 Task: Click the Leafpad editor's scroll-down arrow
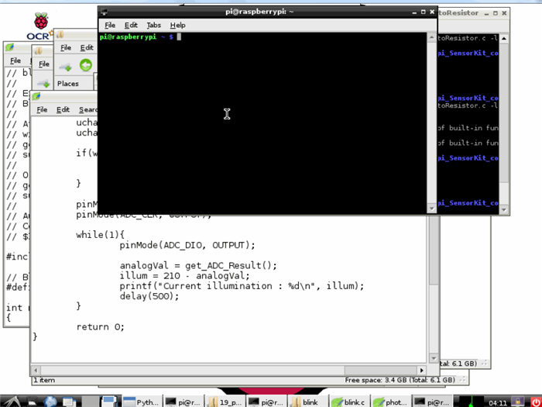point(433,358)
